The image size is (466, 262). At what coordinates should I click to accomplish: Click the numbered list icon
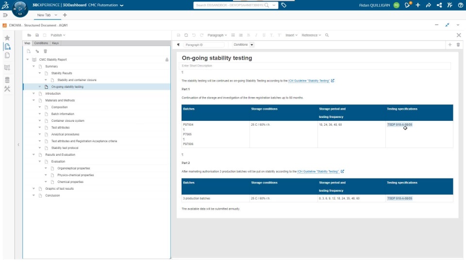pos(241,35)
